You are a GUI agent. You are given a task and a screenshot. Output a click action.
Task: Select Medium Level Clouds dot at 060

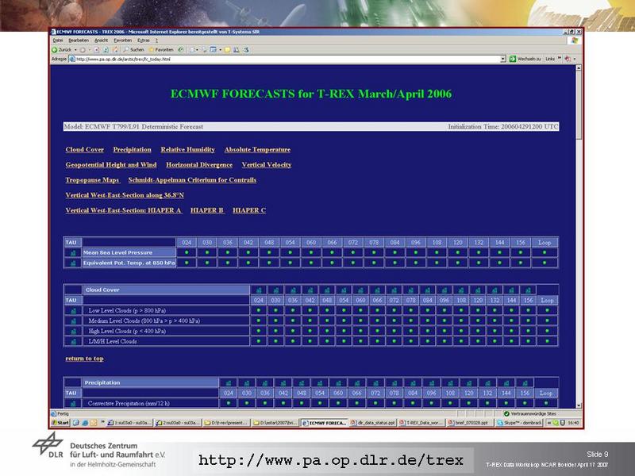360,321
